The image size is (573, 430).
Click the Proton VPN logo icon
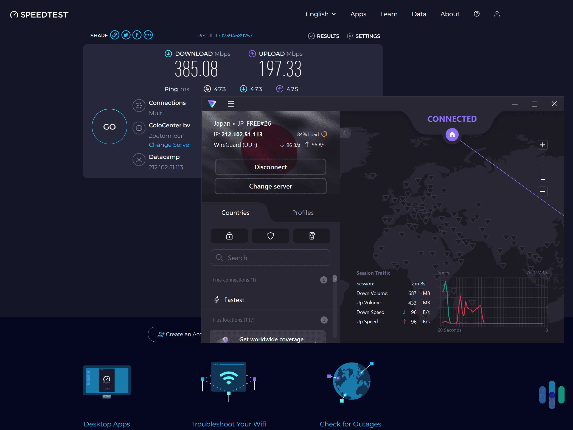coord(212,103)
